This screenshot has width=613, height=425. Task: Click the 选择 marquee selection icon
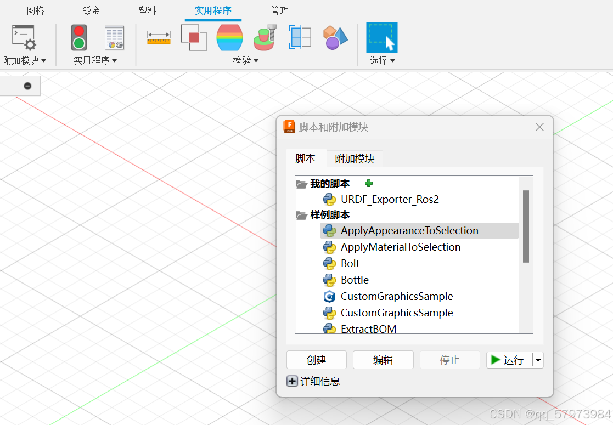click(x=381, y=37)
